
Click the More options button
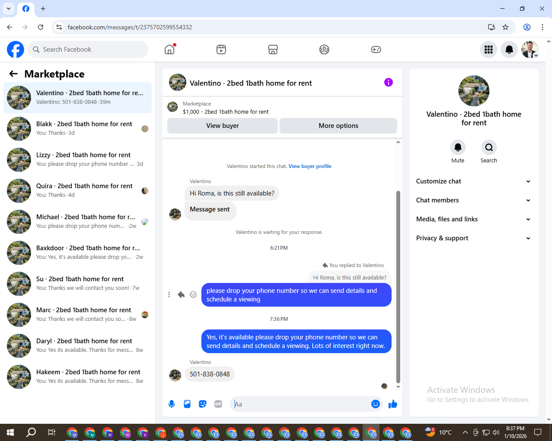point(339,126)
